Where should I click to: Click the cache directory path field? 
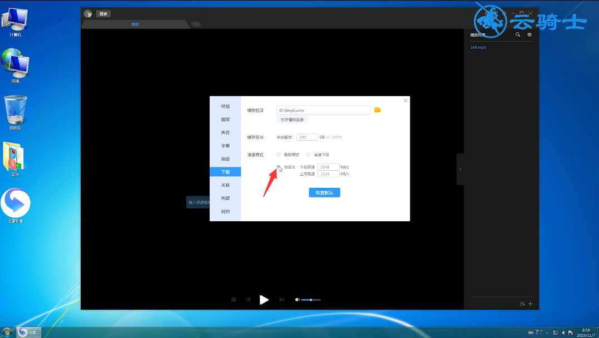point(323,111)
